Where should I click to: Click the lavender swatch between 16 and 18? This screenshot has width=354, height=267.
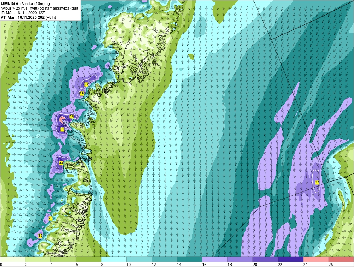215,259
